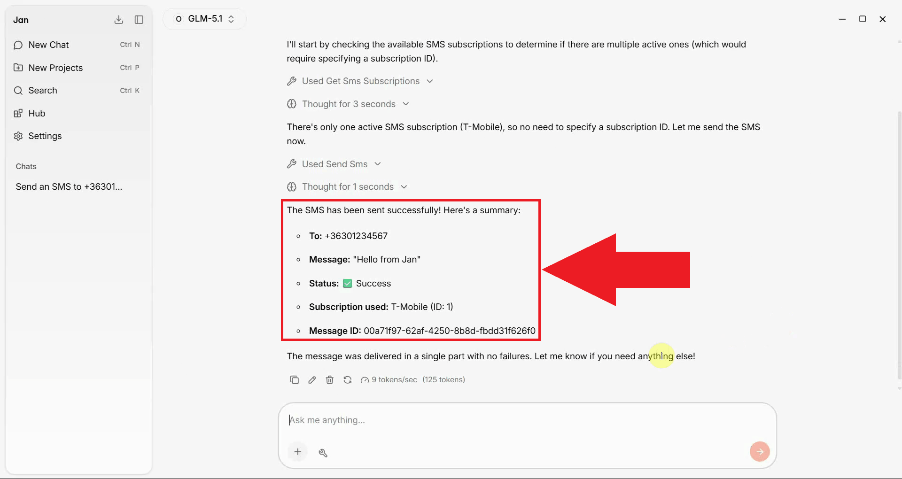
Task: Click the Settings gear icon
Action: click(x=18, y=136)
